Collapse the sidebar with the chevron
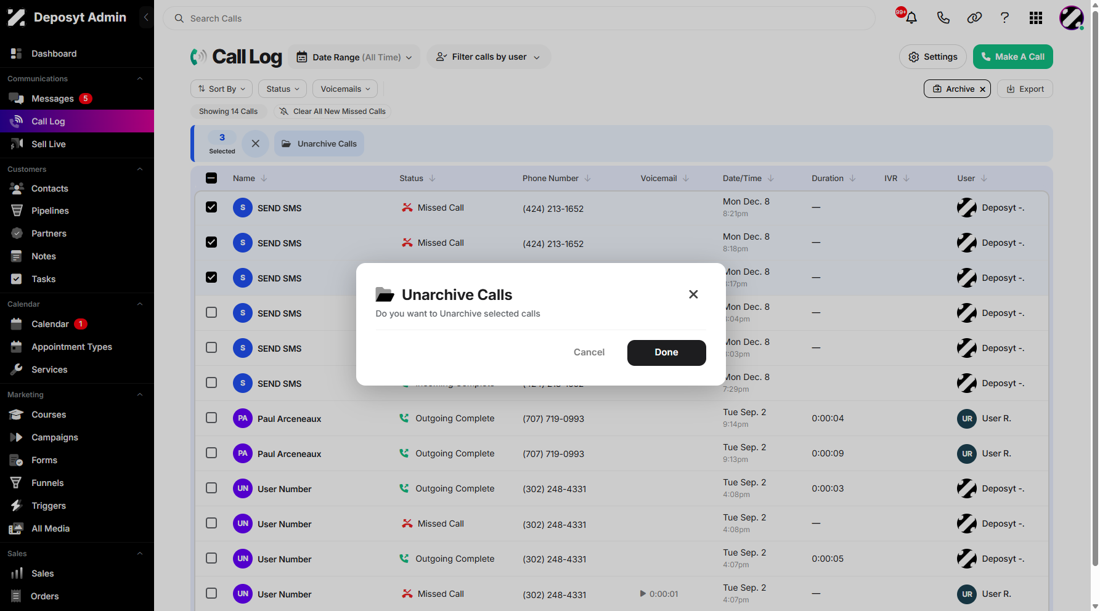 146,17
